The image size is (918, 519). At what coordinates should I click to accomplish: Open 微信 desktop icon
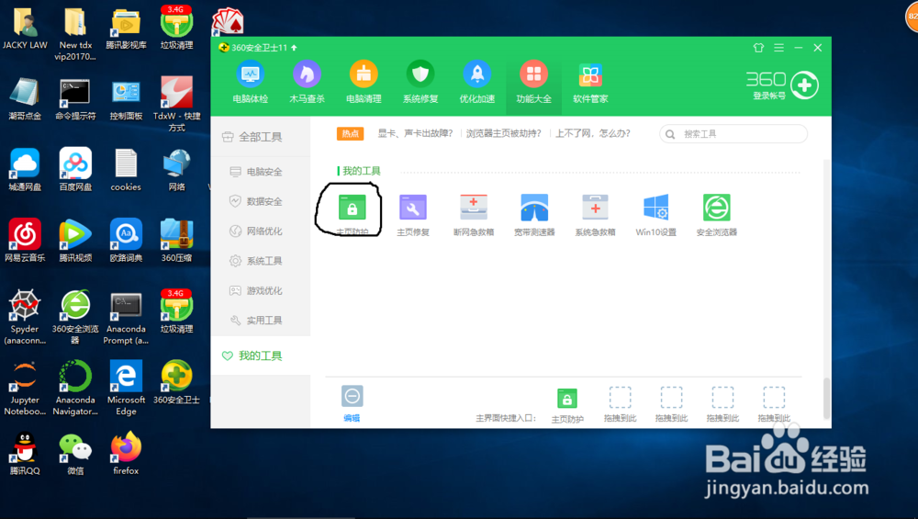point(75,454)
